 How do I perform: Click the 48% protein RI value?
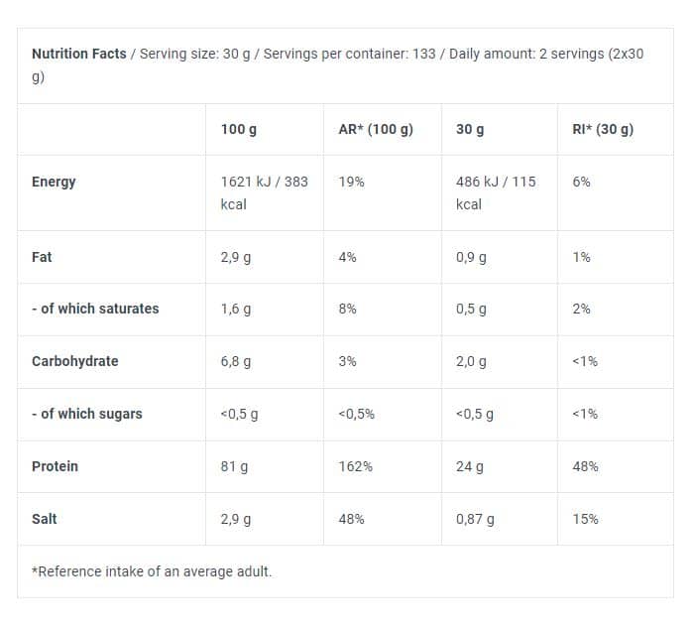click(x=585, y=466)
